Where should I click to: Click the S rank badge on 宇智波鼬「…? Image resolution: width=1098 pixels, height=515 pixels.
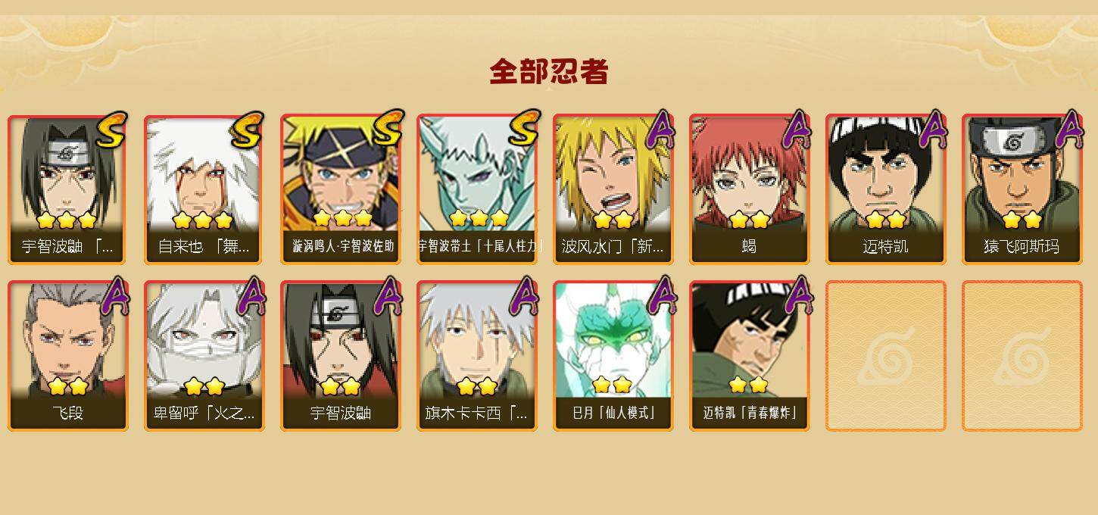coord(112,130)
